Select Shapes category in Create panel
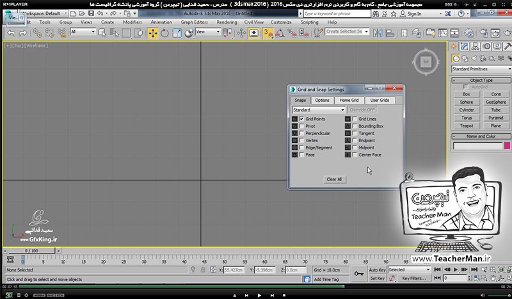The image size is (512, 299). tap(465, 58)
